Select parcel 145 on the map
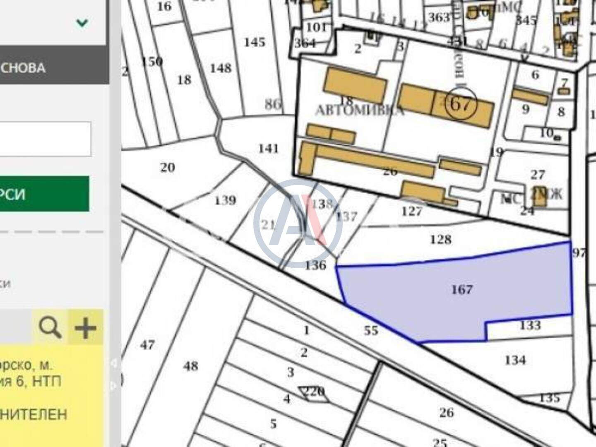This screenshot has height=447, width=596. tap(254, 42)
